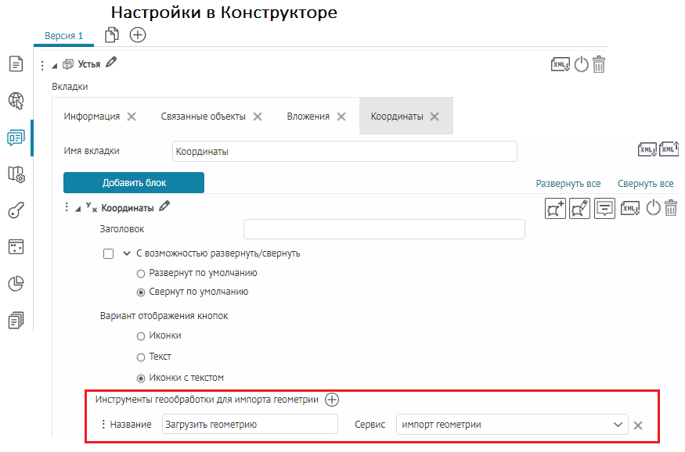The height and width of the screenshot is (452, 685).
Task: Select the pie chart sidebar icon
Action: point(16,283)
